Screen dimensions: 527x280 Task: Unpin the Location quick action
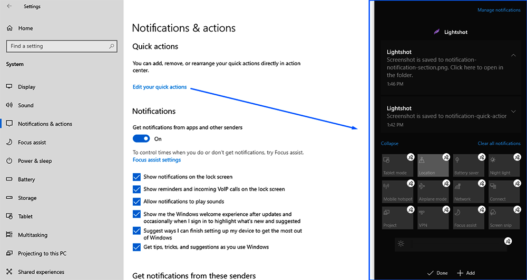pyautogui.click(x=446, y=157)
